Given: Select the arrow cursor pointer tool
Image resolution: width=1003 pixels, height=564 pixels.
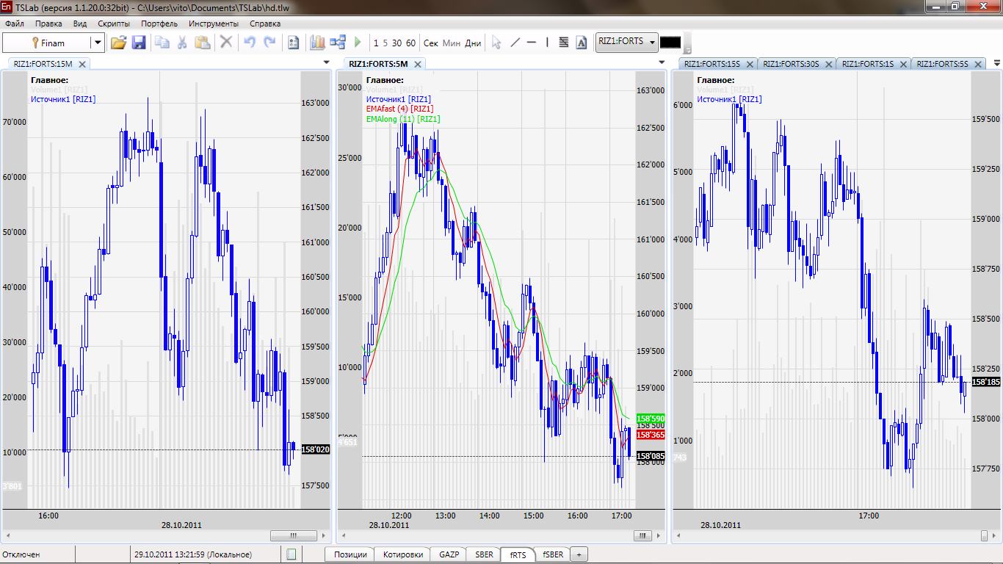Looking at the screenshot, I should coord(496,43).
